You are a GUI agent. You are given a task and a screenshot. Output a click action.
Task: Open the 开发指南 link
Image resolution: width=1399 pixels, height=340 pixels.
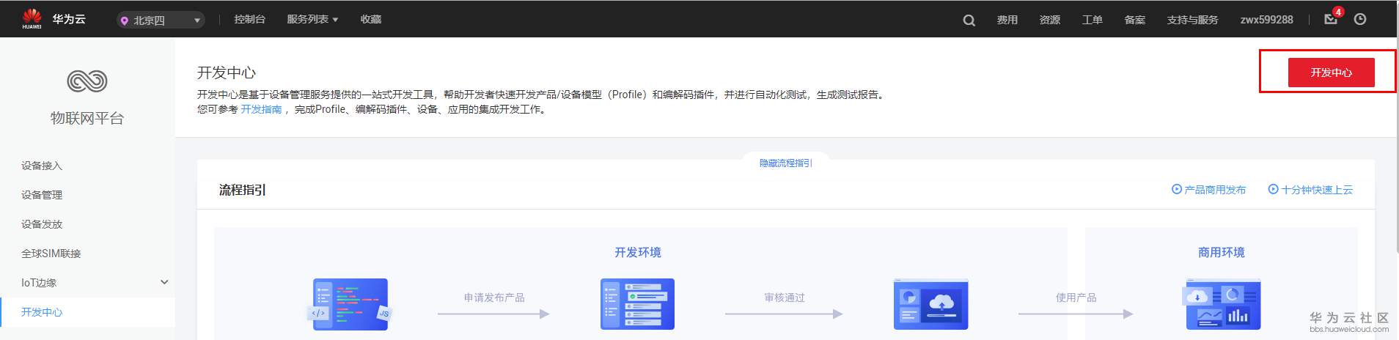(261, 109)
